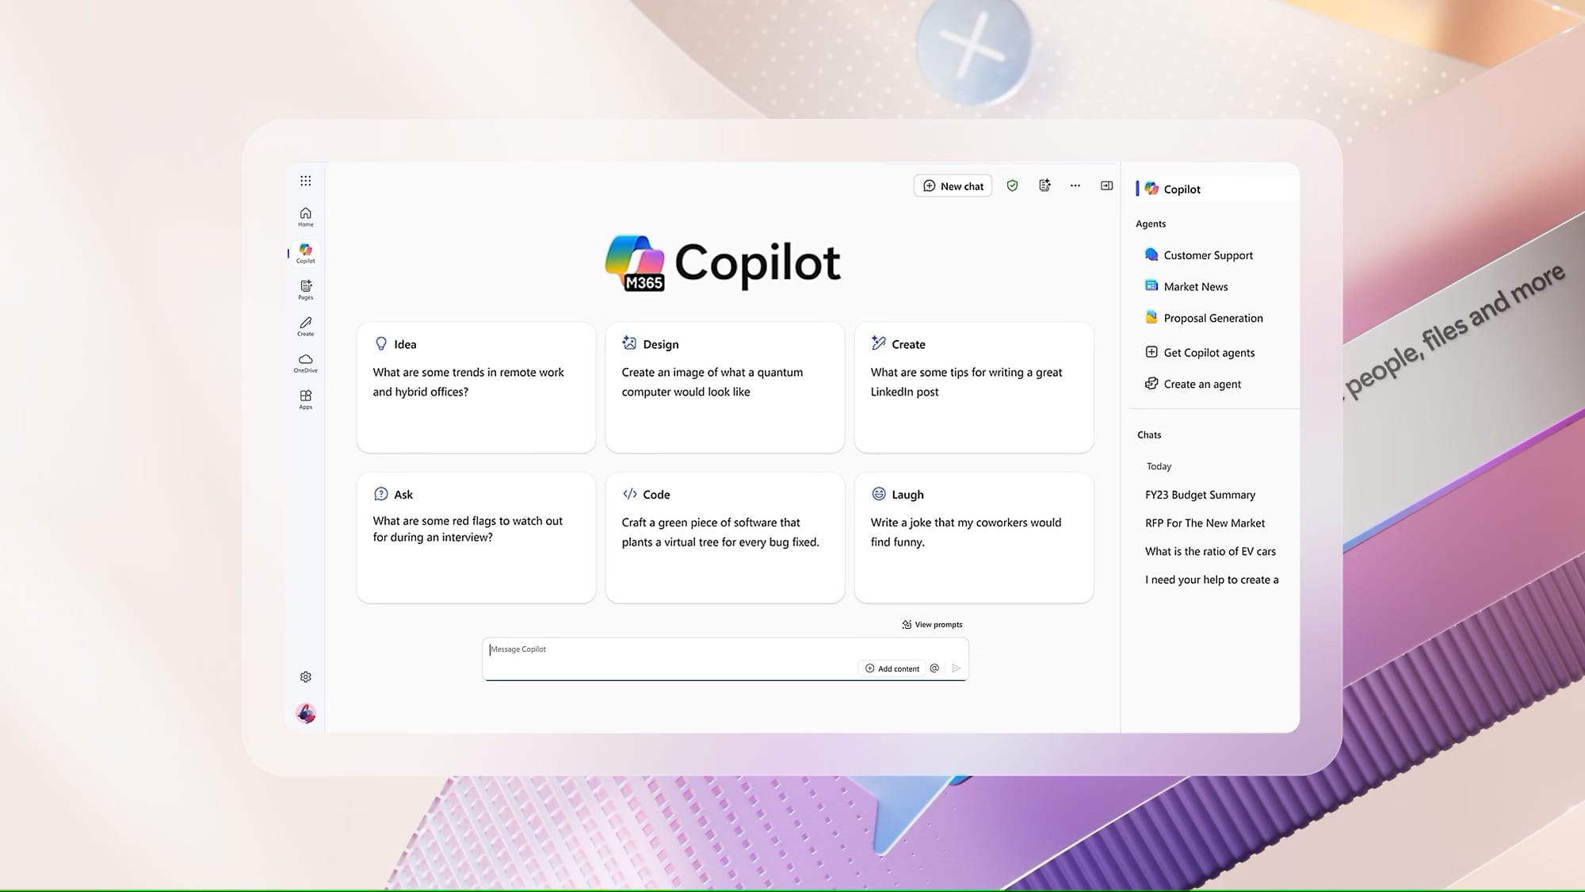1585x892 pixels.
Task: Click the question mark icon on Ask card
Action: pos(380,493)
